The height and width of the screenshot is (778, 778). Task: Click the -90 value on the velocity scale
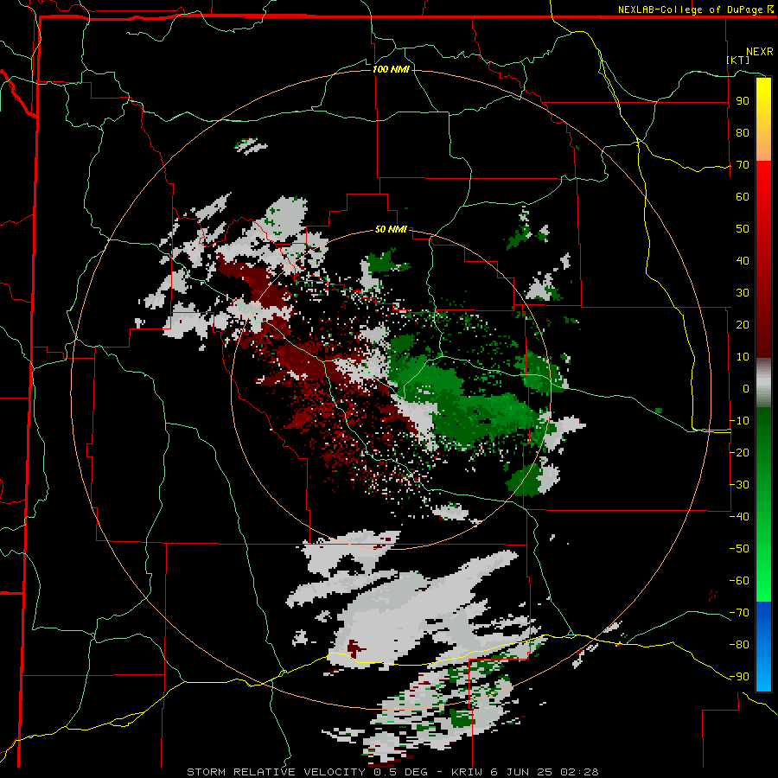point(739,677)
